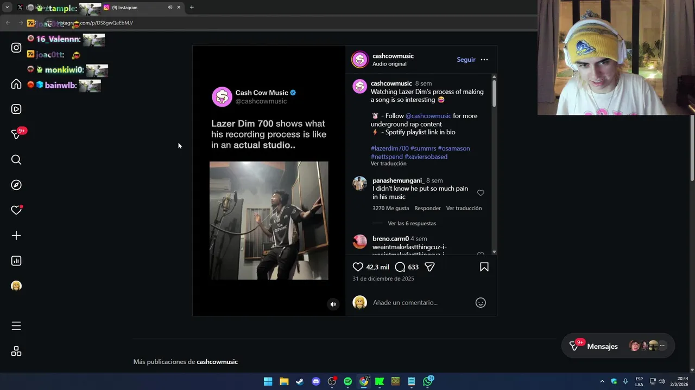The image size is (695, 390).
Task: Open the Meta apps grid icon
Action: pyautogui.click(x=16, y=352)
